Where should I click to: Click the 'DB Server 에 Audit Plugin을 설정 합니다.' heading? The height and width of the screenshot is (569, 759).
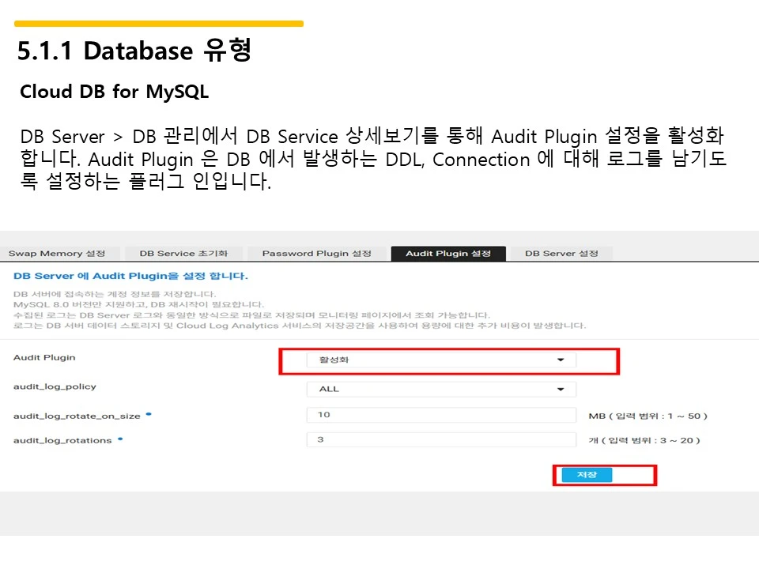click(x=130, y=277)
